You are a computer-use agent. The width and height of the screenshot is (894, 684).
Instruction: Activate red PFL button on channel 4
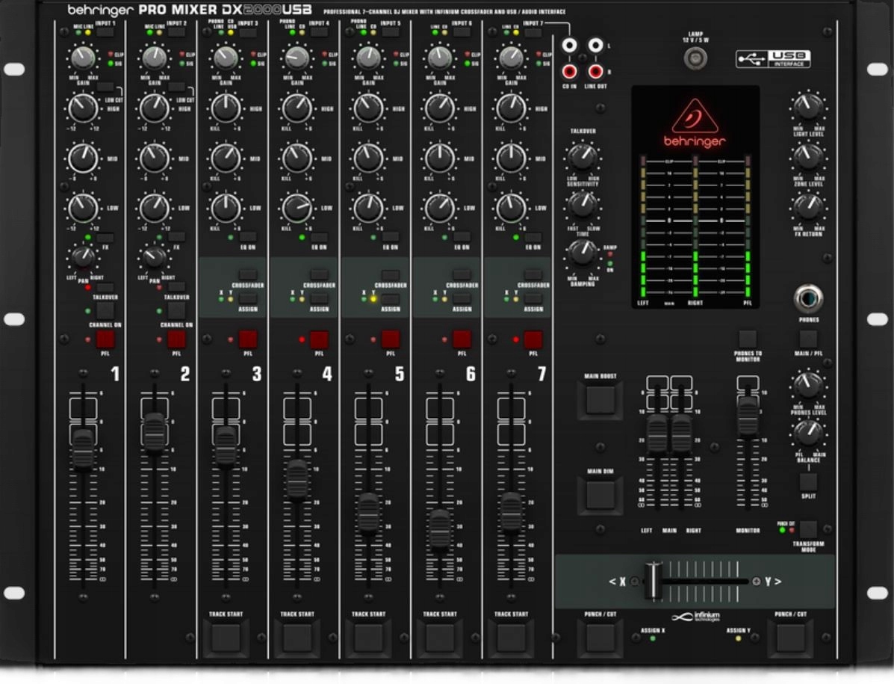click(x=319, y=339)
